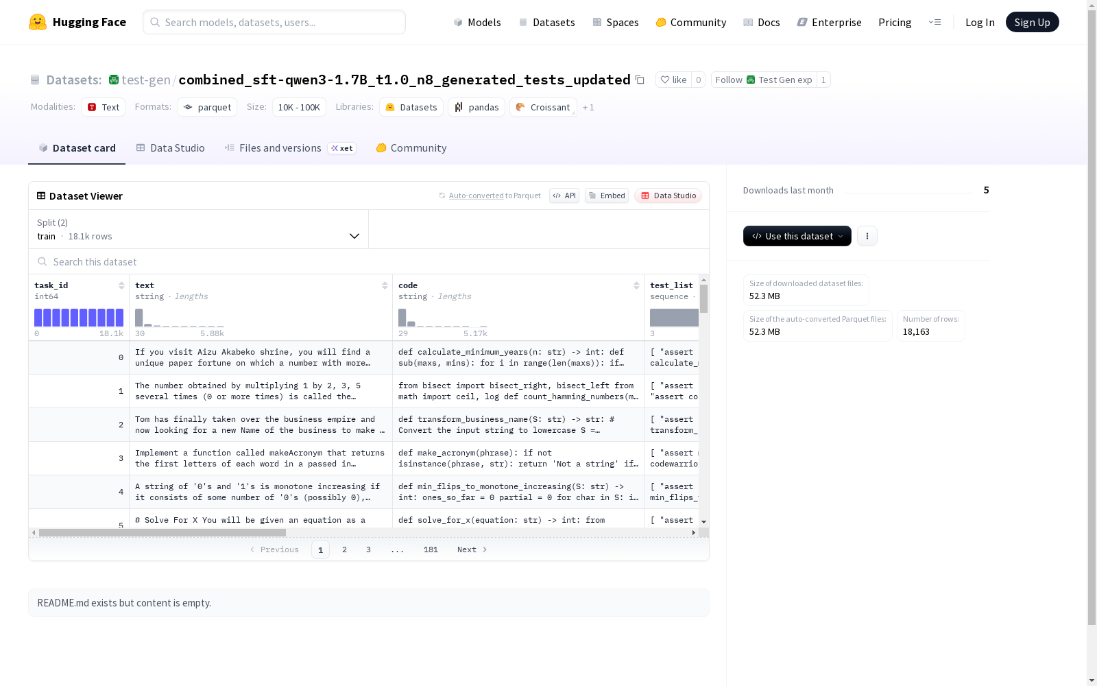Click the follower count 1
The image size is (1097, 686).
(x=823, y=80)
